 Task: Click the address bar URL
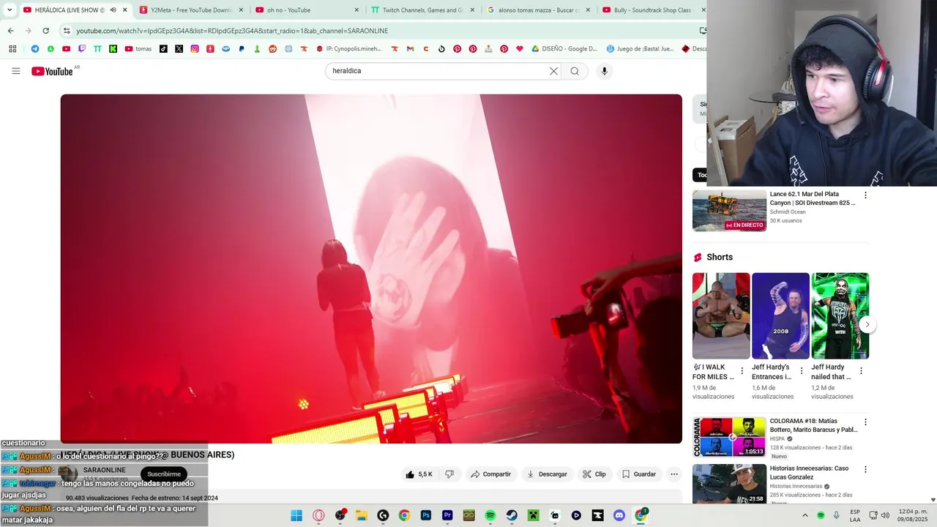[232, 31]
